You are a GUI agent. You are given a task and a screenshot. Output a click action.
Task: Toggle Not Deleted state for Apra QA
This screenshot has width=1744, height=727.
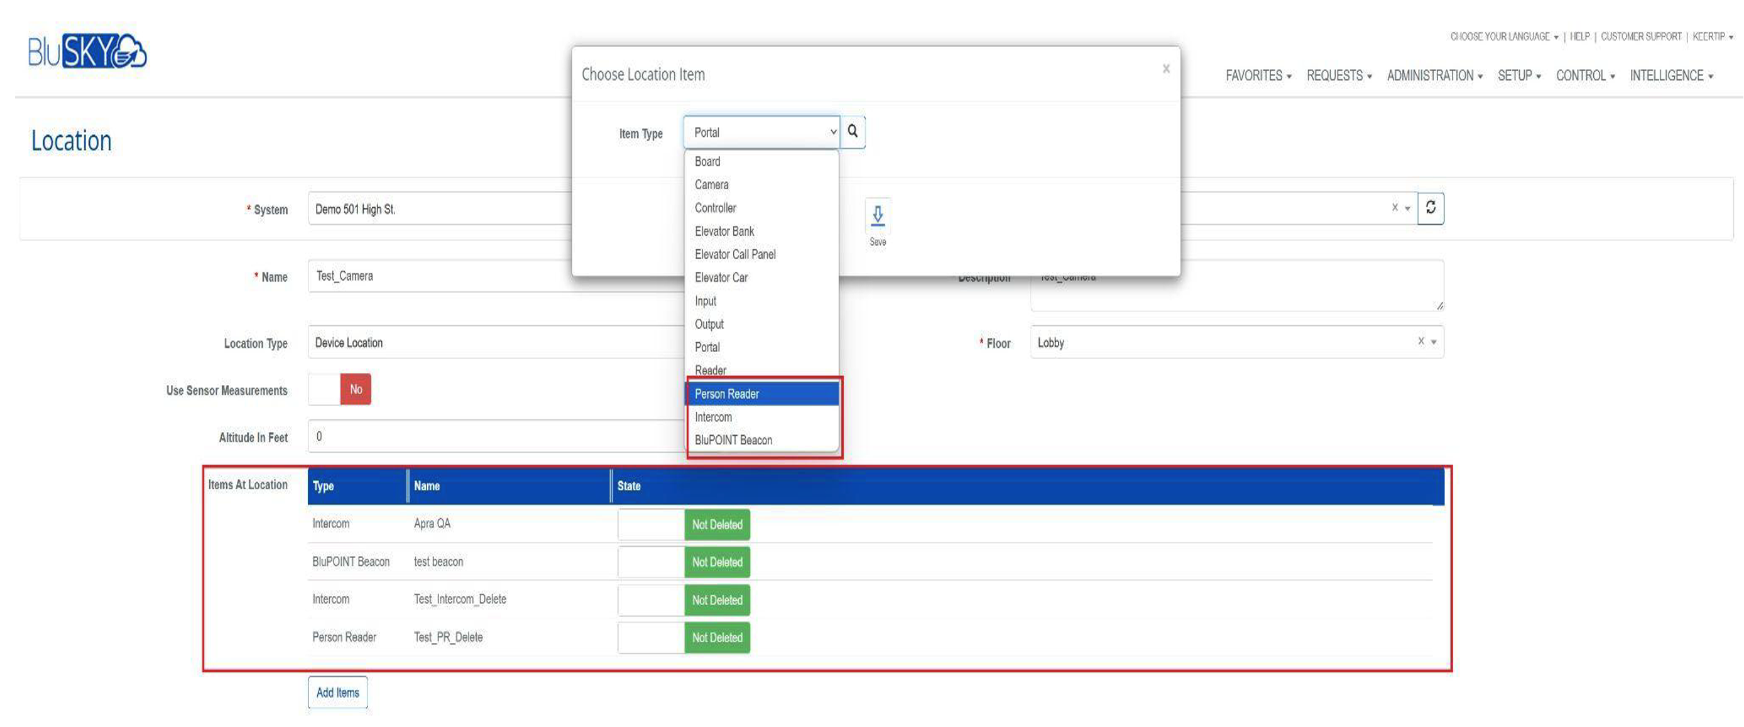pyautogui.click(x=684, y=525)
